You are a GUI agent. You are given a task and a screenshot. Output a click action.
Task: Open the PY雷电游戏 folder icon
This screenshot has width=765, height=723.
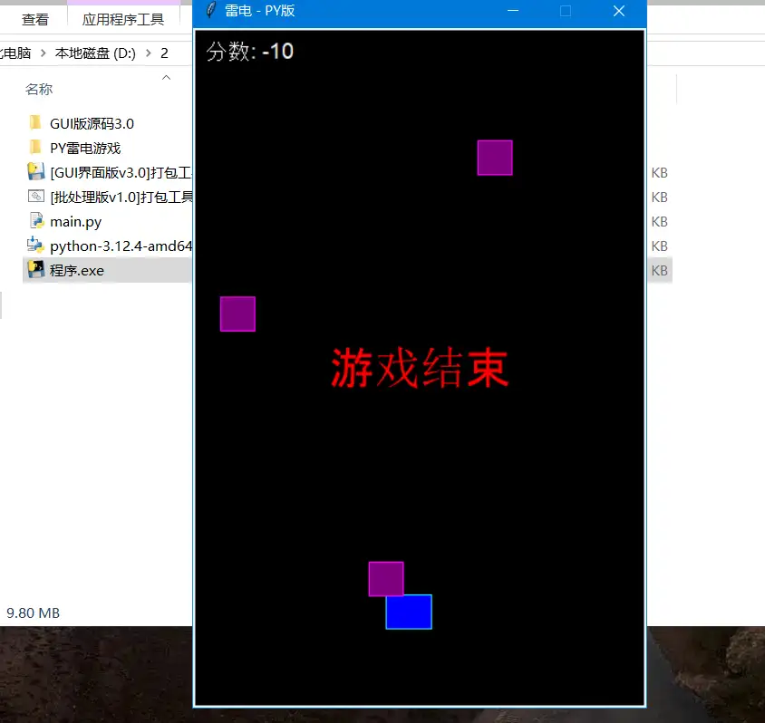coord(35,148)
